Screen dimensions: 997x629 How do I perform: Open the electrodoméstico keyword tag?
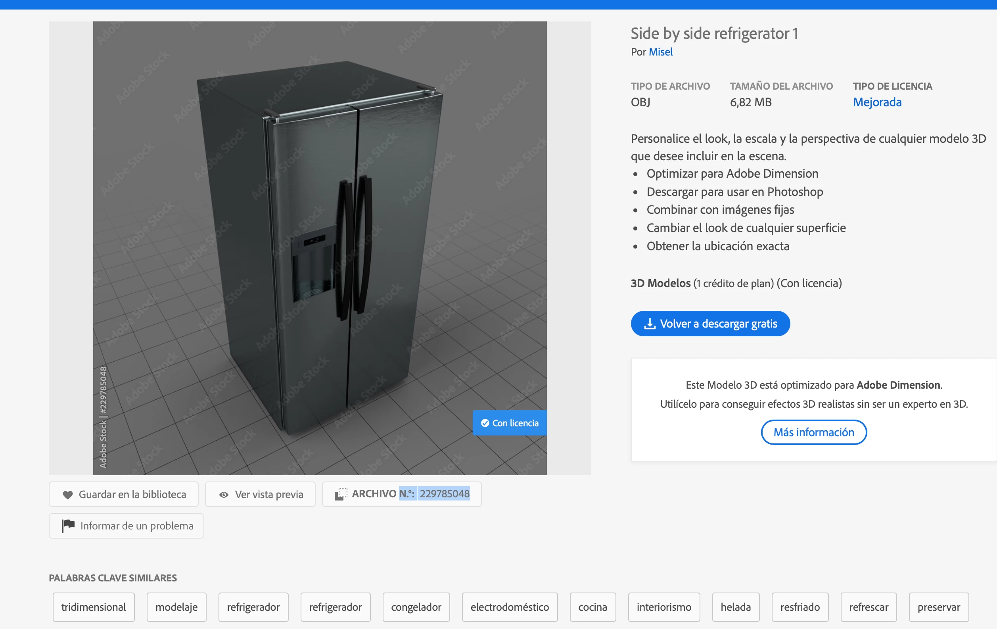[510, 607]
